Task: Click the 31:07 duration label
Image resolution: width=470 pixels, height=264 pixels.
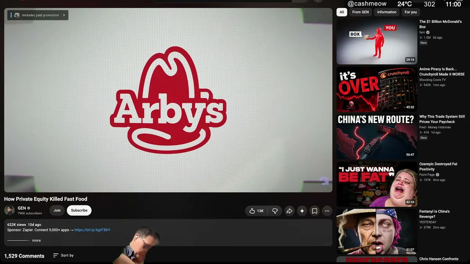Action: [x=410, y=250]
